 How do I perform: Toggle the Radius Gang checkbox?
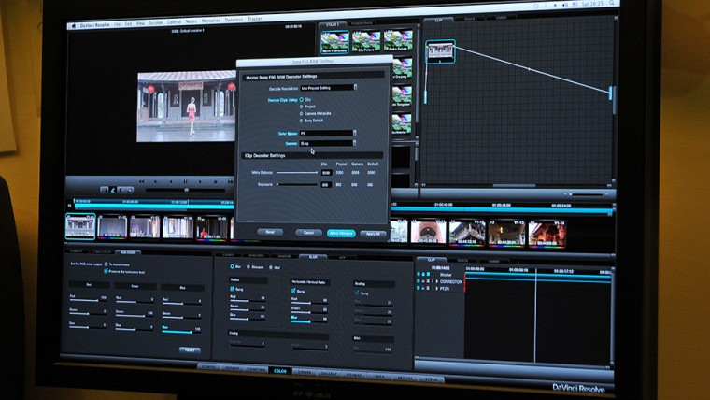(233, 289)
